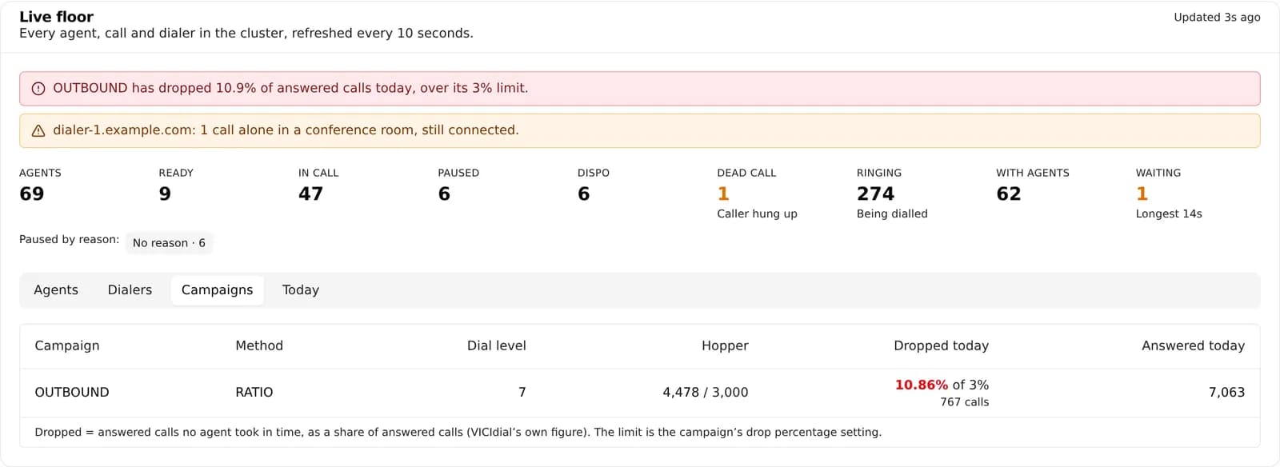Select the dial level value 7
Image resolution: width=1280 pixels, height=467 pixels.
tap(522, 393)
